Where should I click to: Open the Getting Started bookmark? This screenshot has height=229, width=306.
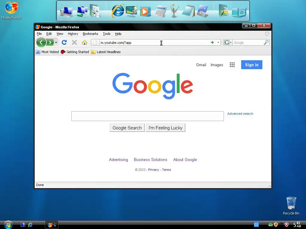[x=75, y=52]
